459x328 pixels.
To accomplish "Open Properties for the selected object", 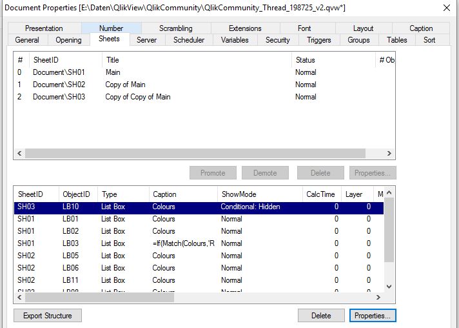I will [373, 316].
